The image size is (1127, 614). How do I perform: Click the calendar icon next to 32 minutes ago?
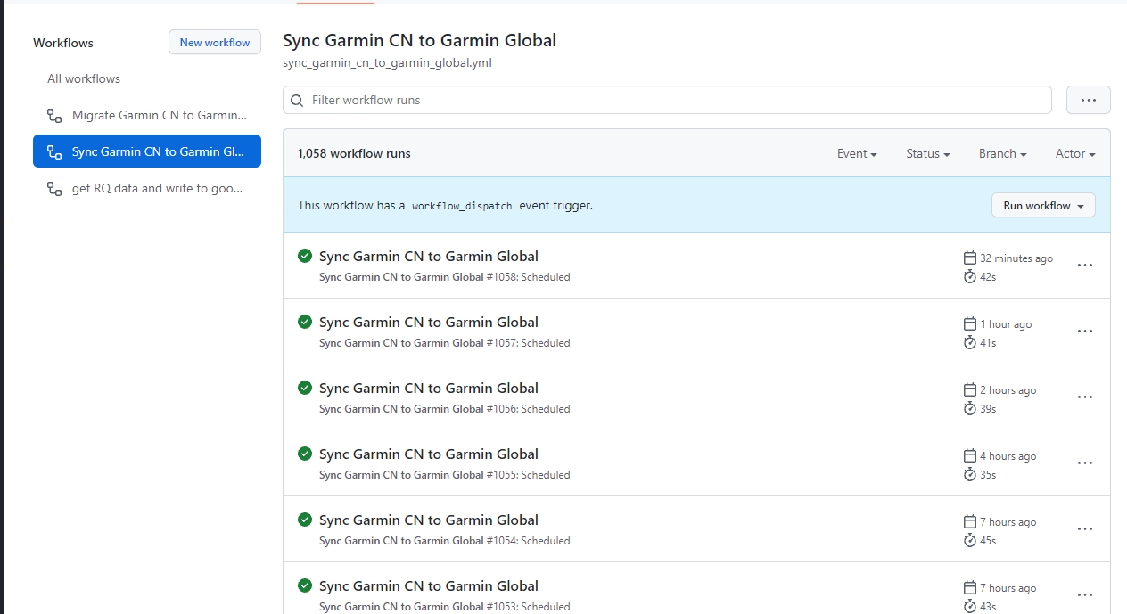tap(970, 258)
